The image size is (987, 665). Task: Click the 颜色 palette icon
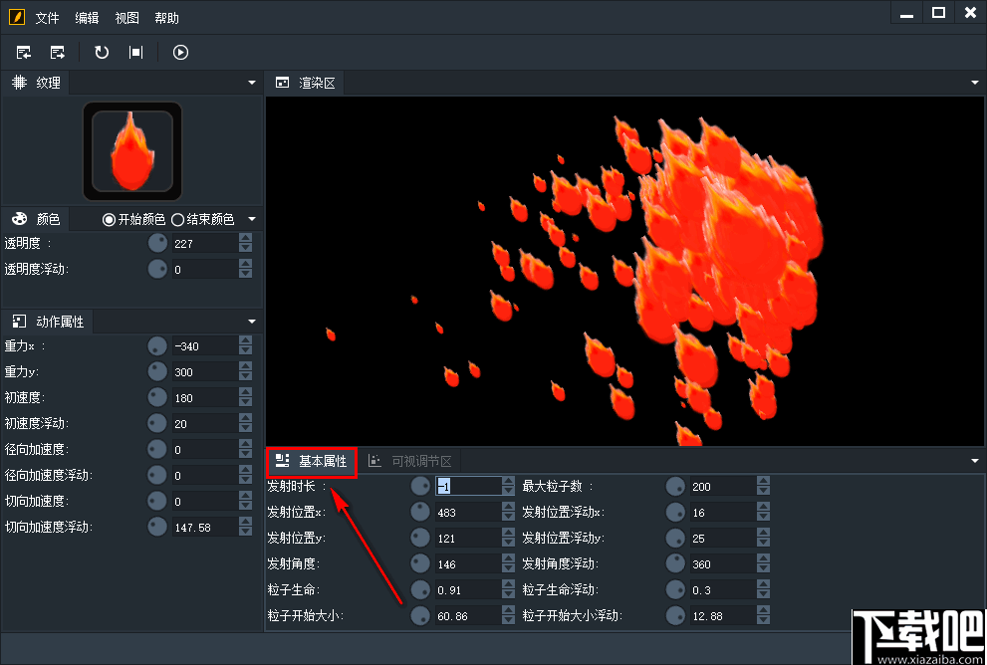click(x=20, y=218)
